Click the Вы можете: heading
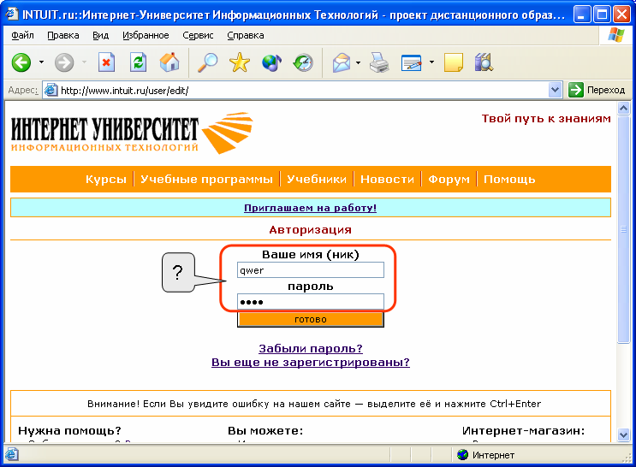Viewport: 636px width, 467px height. point(265,430)
